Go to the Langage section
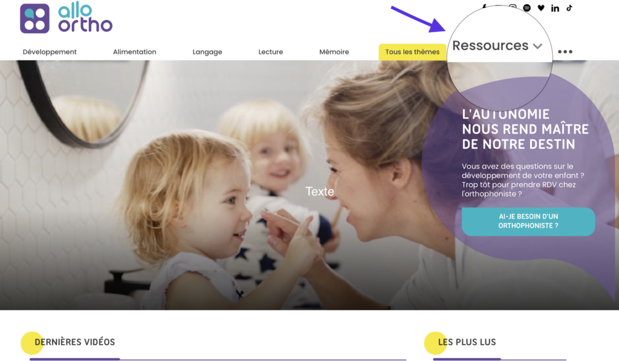 (207, 52)
